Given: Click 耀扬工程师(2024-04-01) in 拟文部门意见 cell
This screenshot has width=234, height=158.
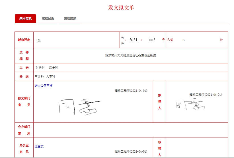Looking at the screenshot, I should 131,91.
